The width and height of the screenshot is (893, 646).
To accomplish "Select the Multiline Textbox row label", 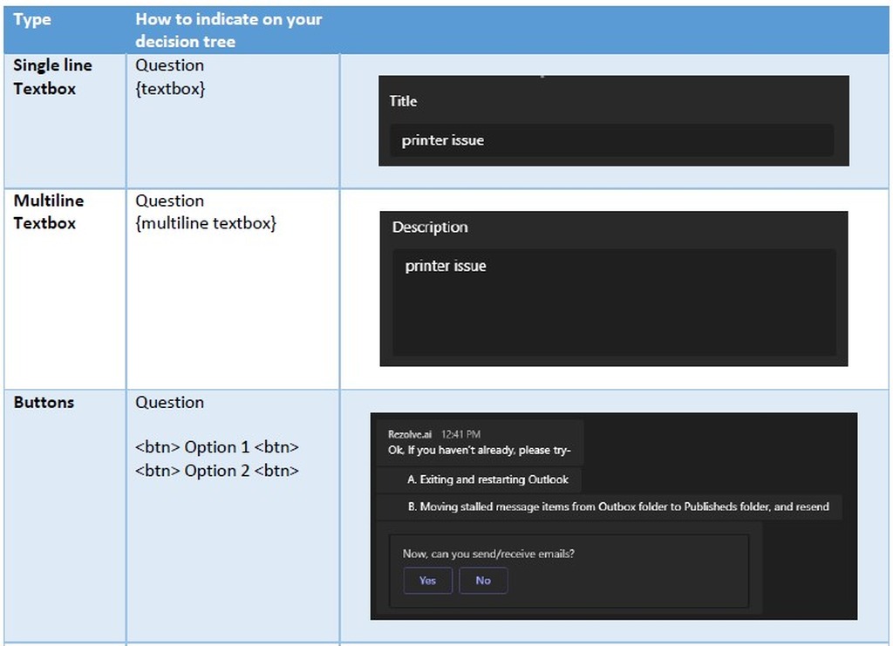I will (x=50, y=211).
